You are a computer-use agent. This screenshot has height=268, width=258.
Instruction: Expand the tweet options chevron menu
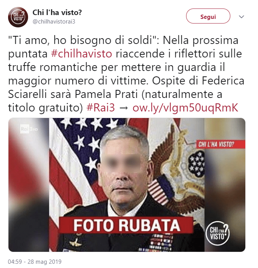coord(241,17)
